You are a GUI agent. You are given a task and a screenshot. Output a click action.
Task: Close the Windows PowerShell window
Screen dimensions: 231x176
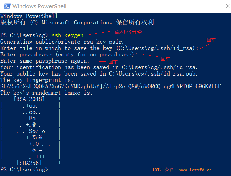point(228,6)
